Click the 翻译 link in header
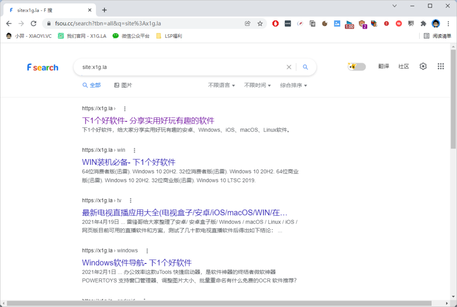The width and height of the screenshot is (457, 307). [x=383, y=66]
